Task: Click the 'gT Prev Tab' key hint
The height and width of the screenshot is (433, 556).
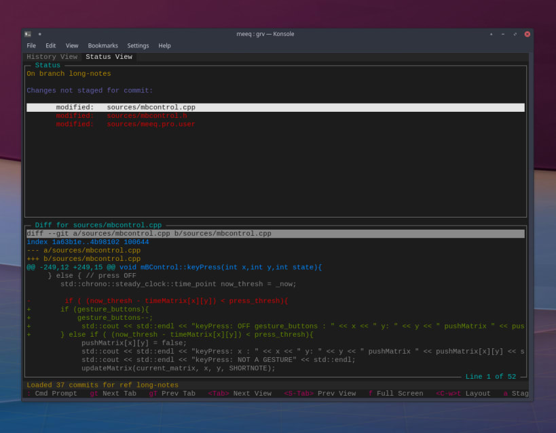Action: pyautogui.click(x=172, y=394)
